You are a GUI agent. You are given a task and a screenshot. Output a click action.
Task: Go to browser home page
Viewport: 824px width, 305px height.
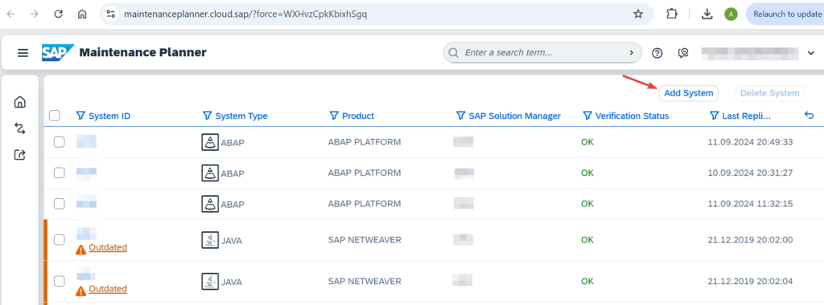(x=82, y=14)
